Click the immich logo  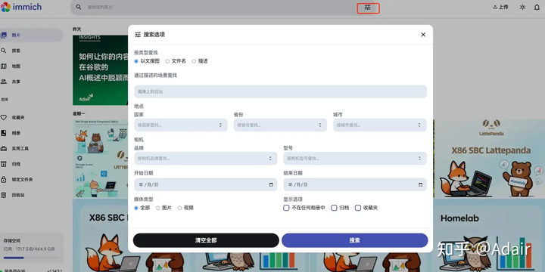(21, 7)
